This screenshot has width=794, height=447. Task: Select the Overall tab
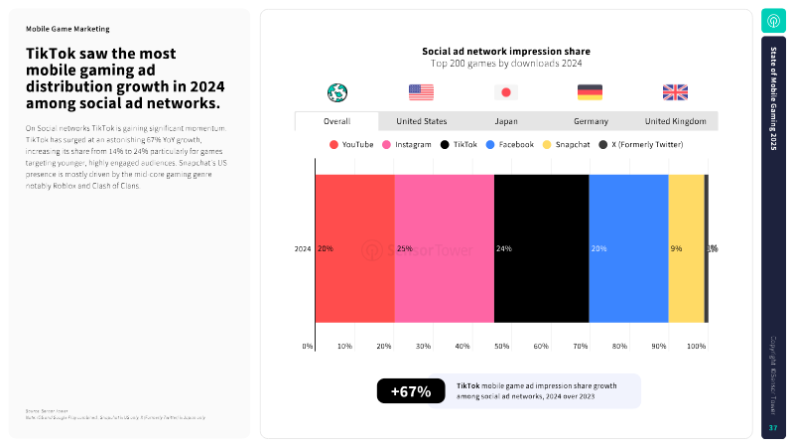click(x=336, y=121)
